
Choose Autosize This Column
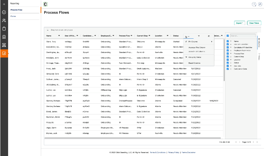pyautogui.click(x=197, y=47)
